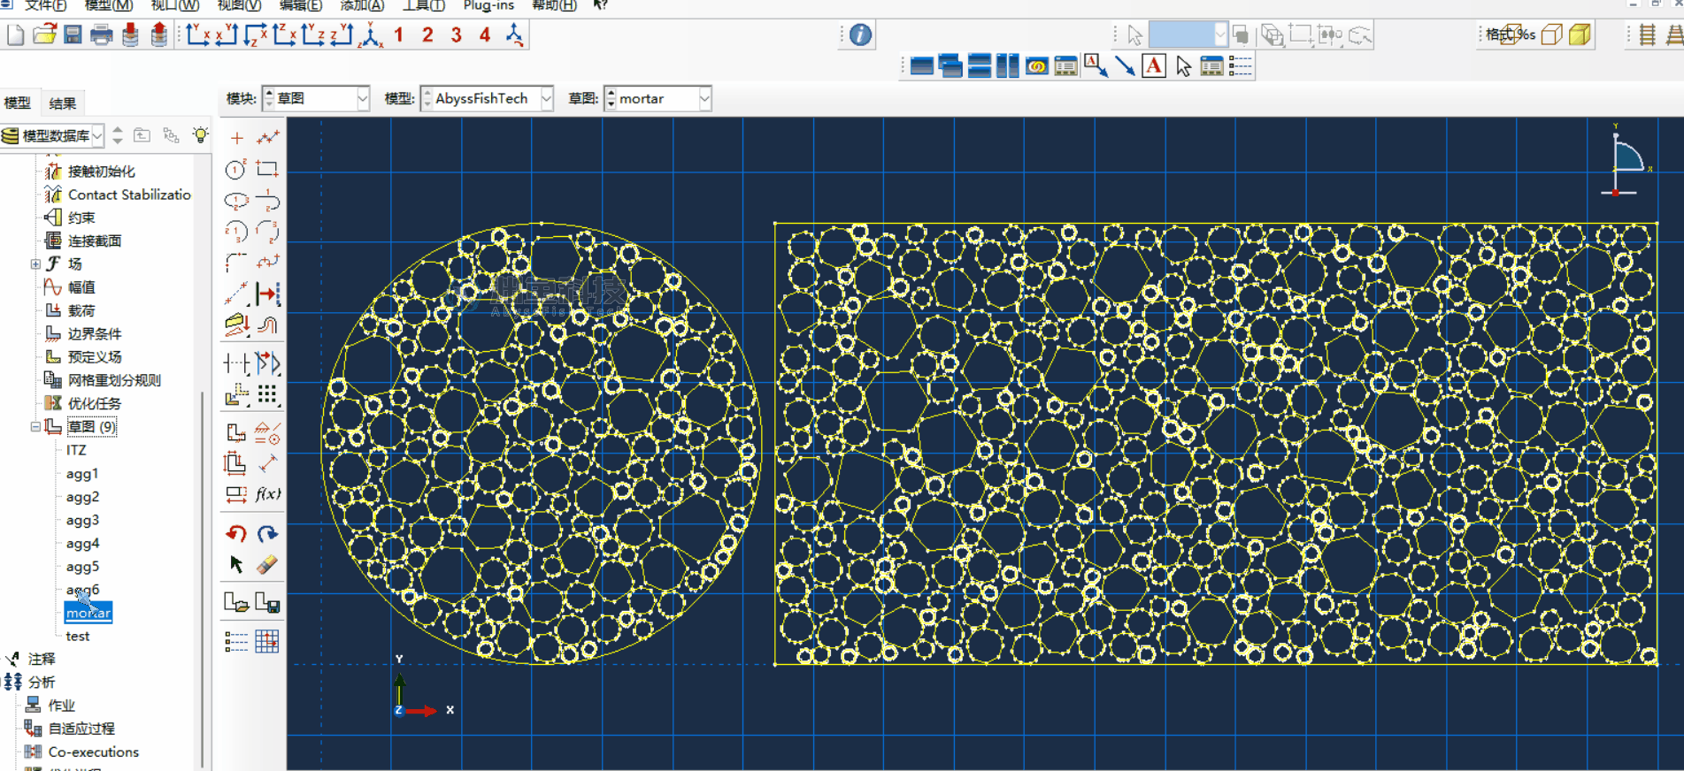
Task: Select the agg3 sketch in tree
Action: point(82,520)
